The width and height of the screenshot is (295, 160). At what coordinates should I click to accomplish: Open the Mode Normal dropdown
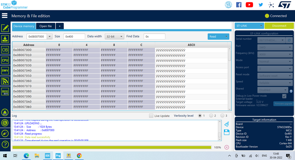pos(275,61)
